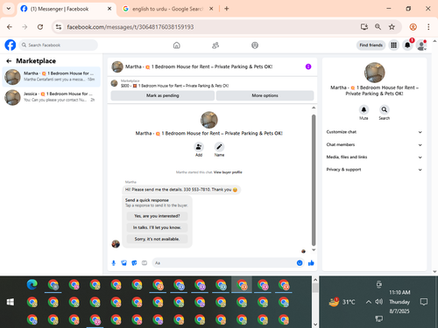Click Martha's profile photo in right panel
The width and height of the screenshot is (438, 328).
[x=375, y=73]
